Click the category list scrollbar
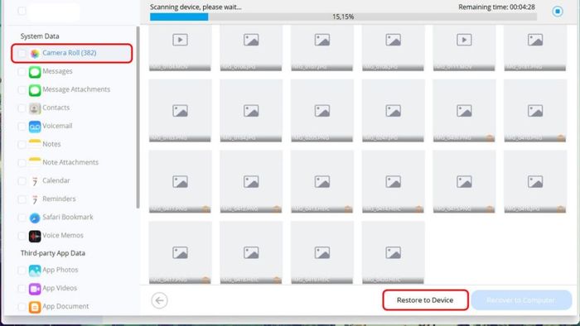 [138, 117]
